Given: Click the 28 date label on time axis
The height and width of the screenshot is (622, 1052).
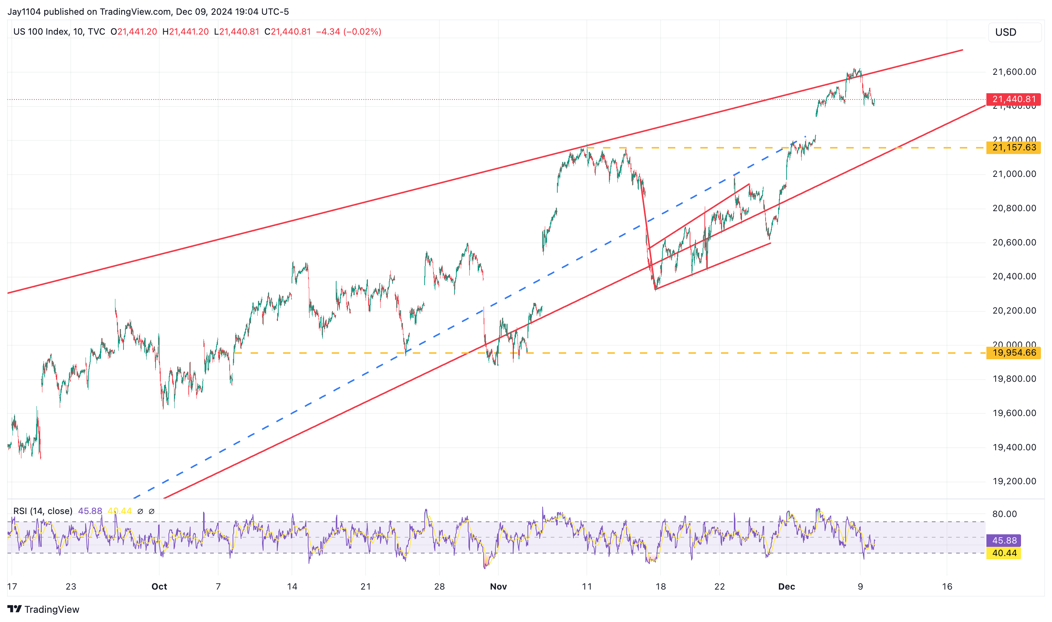Looking at the screenshot, I should click(439, 586).
